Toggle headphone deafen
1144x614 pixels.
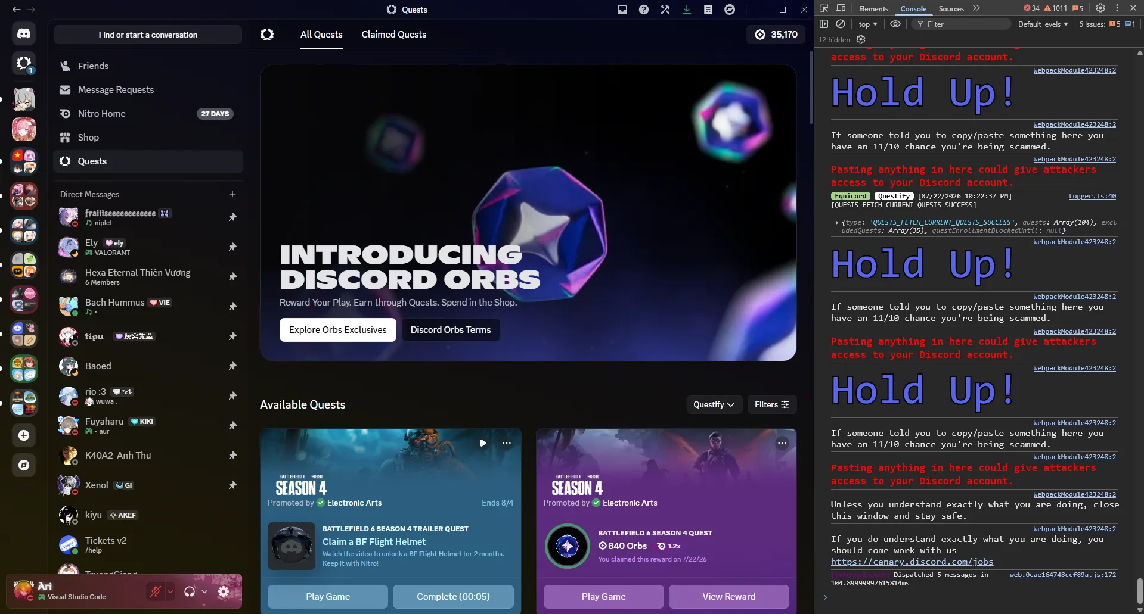pyautogui.click(x=190, y=591)
